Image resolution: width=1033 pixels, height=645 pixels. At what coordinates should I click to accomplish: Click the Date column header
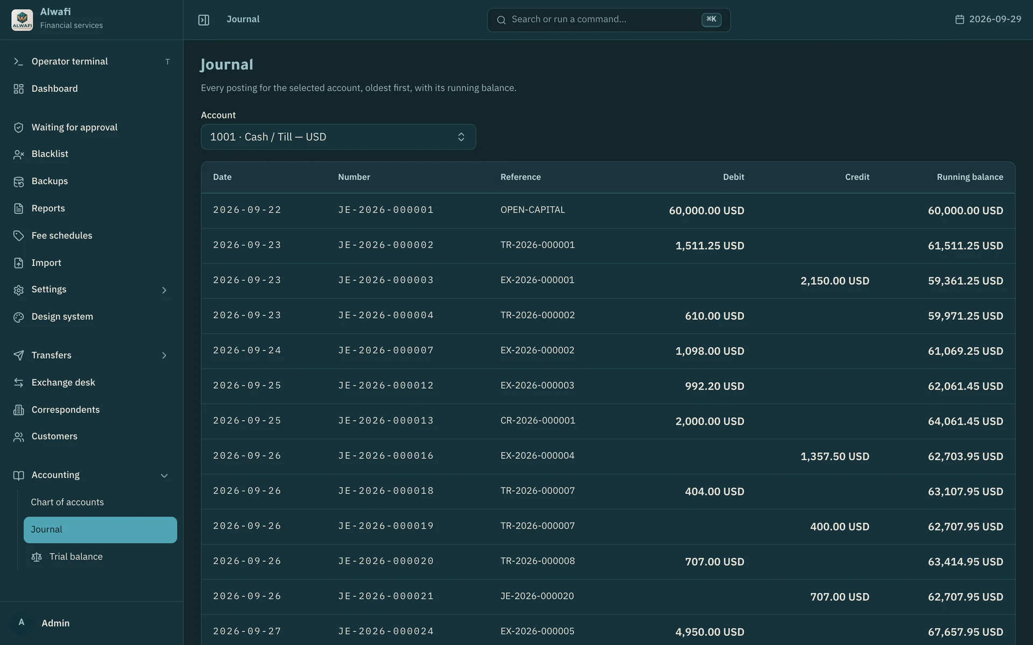(x=222, y=177)
